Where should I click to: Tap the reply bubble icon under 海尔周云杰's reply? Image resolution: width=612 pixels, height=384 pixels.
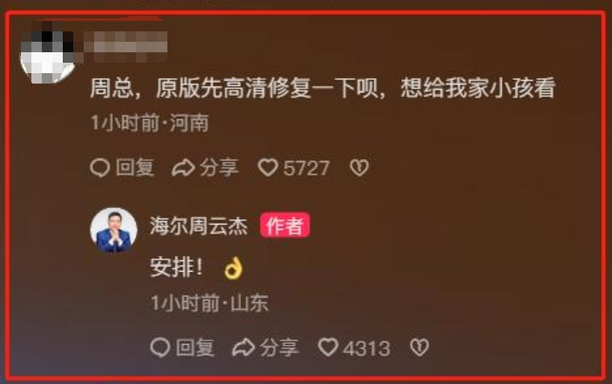coord(160,347)
